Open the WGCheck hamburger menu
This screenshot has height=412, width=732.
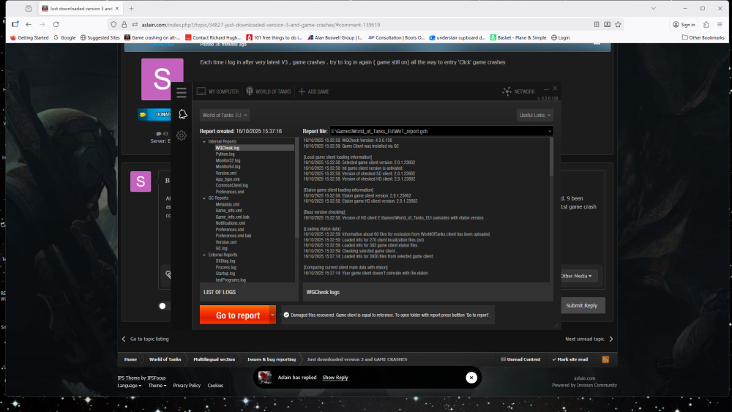click(181, 92)
